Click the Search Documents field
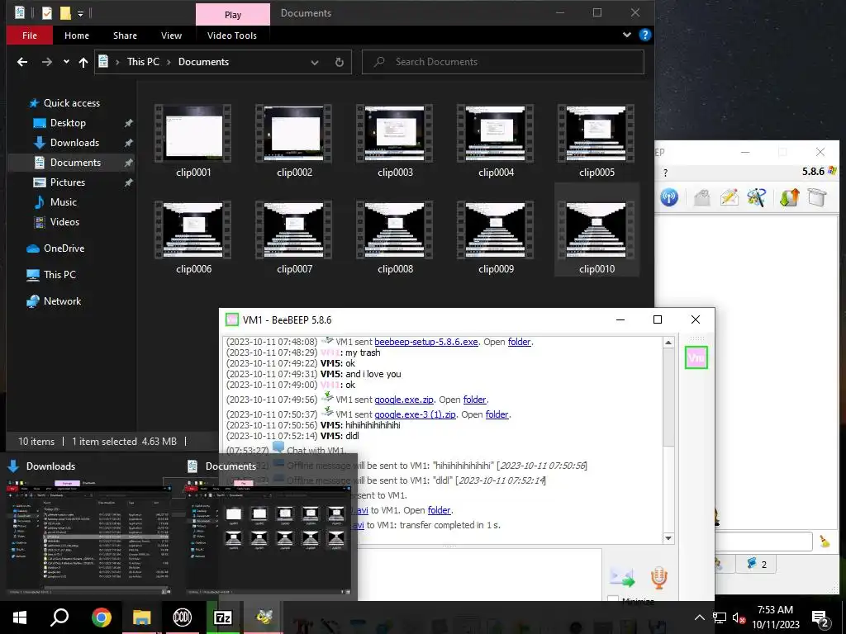This screenshot has width=846, height=634. pyautogui.click(x=503, y=62)
